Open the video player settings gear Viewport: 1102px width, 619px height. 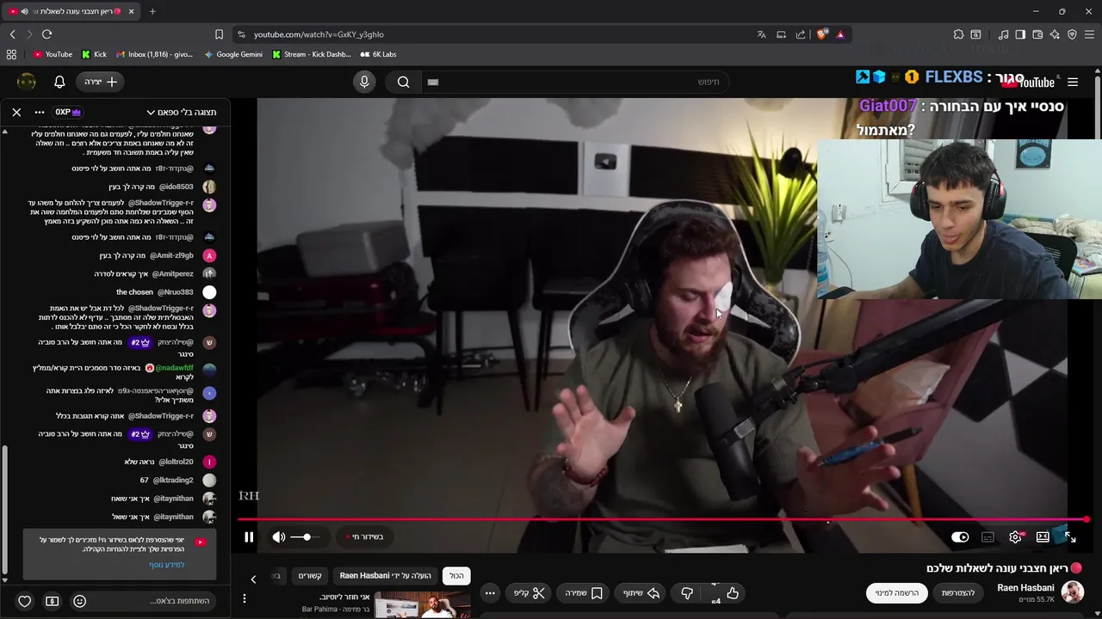point(1016,537)
